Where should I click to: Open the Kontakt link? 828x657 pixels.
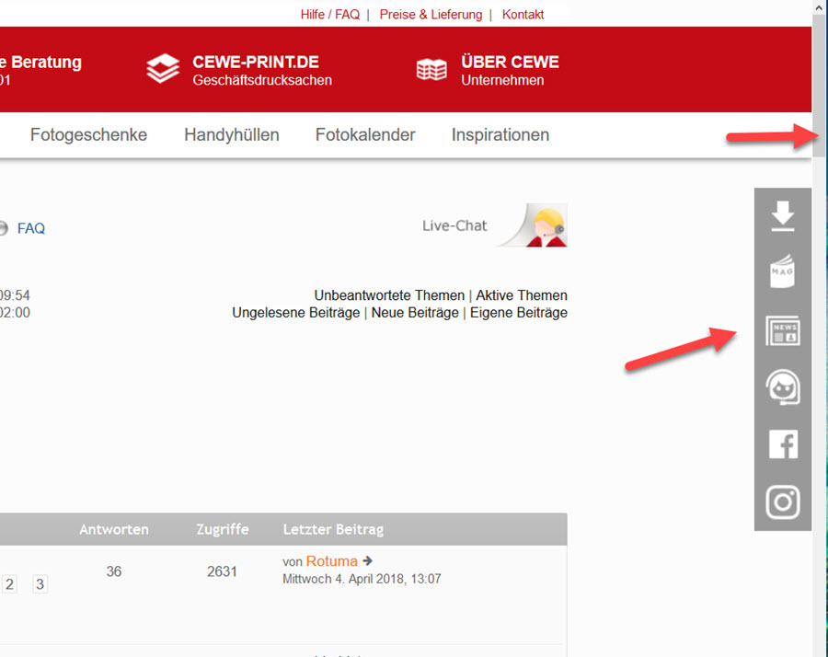point(523,14)
